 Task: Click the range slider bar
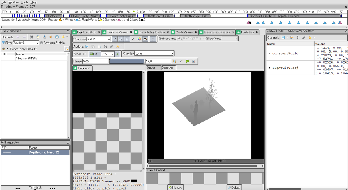pos(127,61)
